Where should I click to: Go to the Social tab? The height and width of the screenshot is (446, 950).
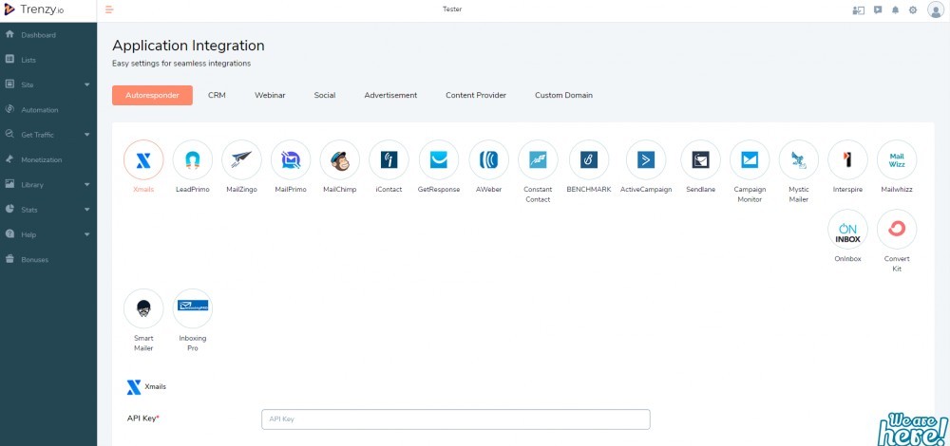tap(325, 96)
